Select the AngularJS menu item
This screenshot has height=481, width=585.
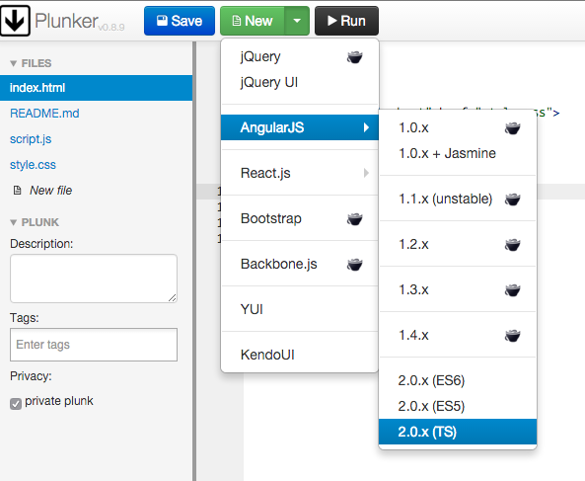pos(300,127)
